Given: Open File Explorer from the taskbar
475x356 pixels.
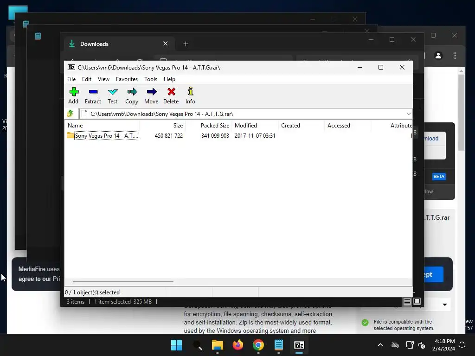Looking at the screenshot, I should tap(217, 345).
